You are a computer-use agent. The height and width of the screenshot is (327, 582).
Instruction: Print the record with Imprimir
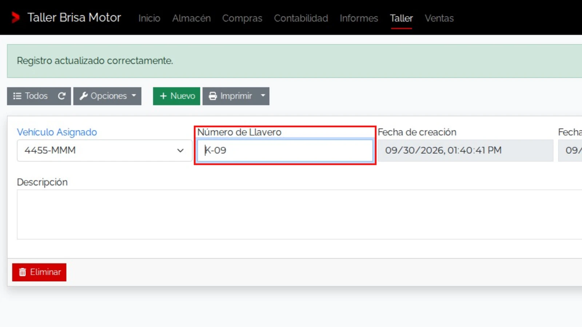click(x=230, y=96)
